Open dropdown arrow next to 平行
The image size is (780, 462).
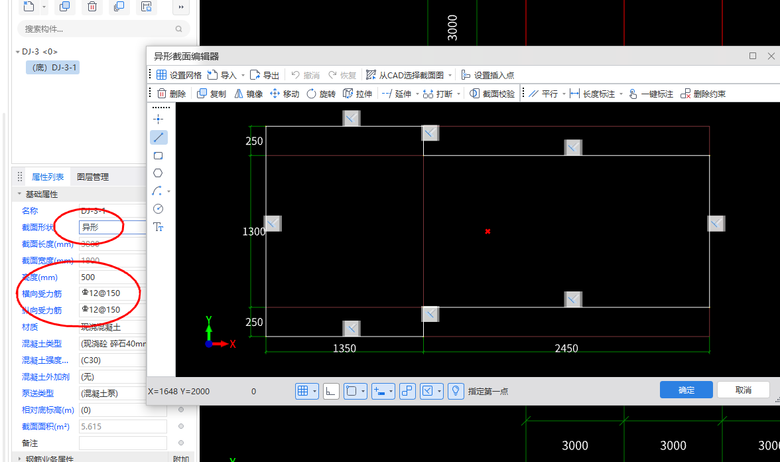pyautogui.click(x=564, y=94)
